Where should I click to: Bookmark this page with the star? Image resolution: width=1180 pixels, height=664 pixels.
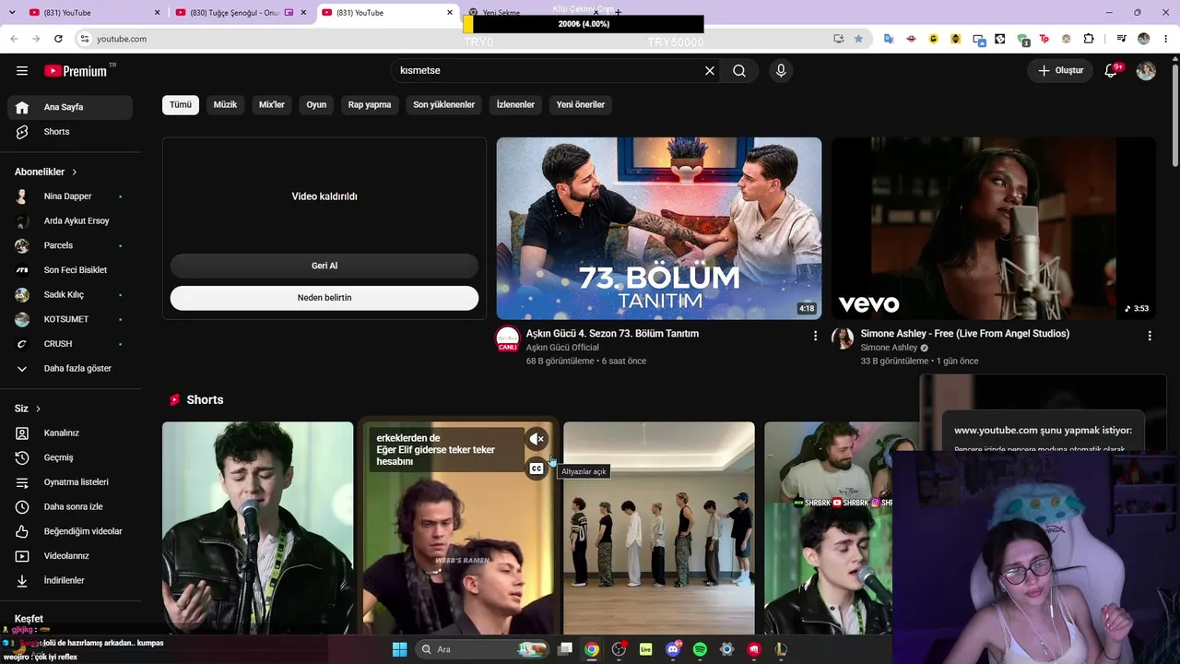(x=858, y=39)
